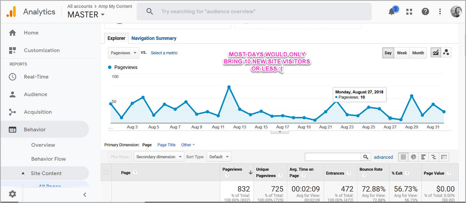The width and height of the screenshot is (466, 203).
Task: Click the Aug 27 data point on chart
Action: pyautogui.click(x=390, y=118)
